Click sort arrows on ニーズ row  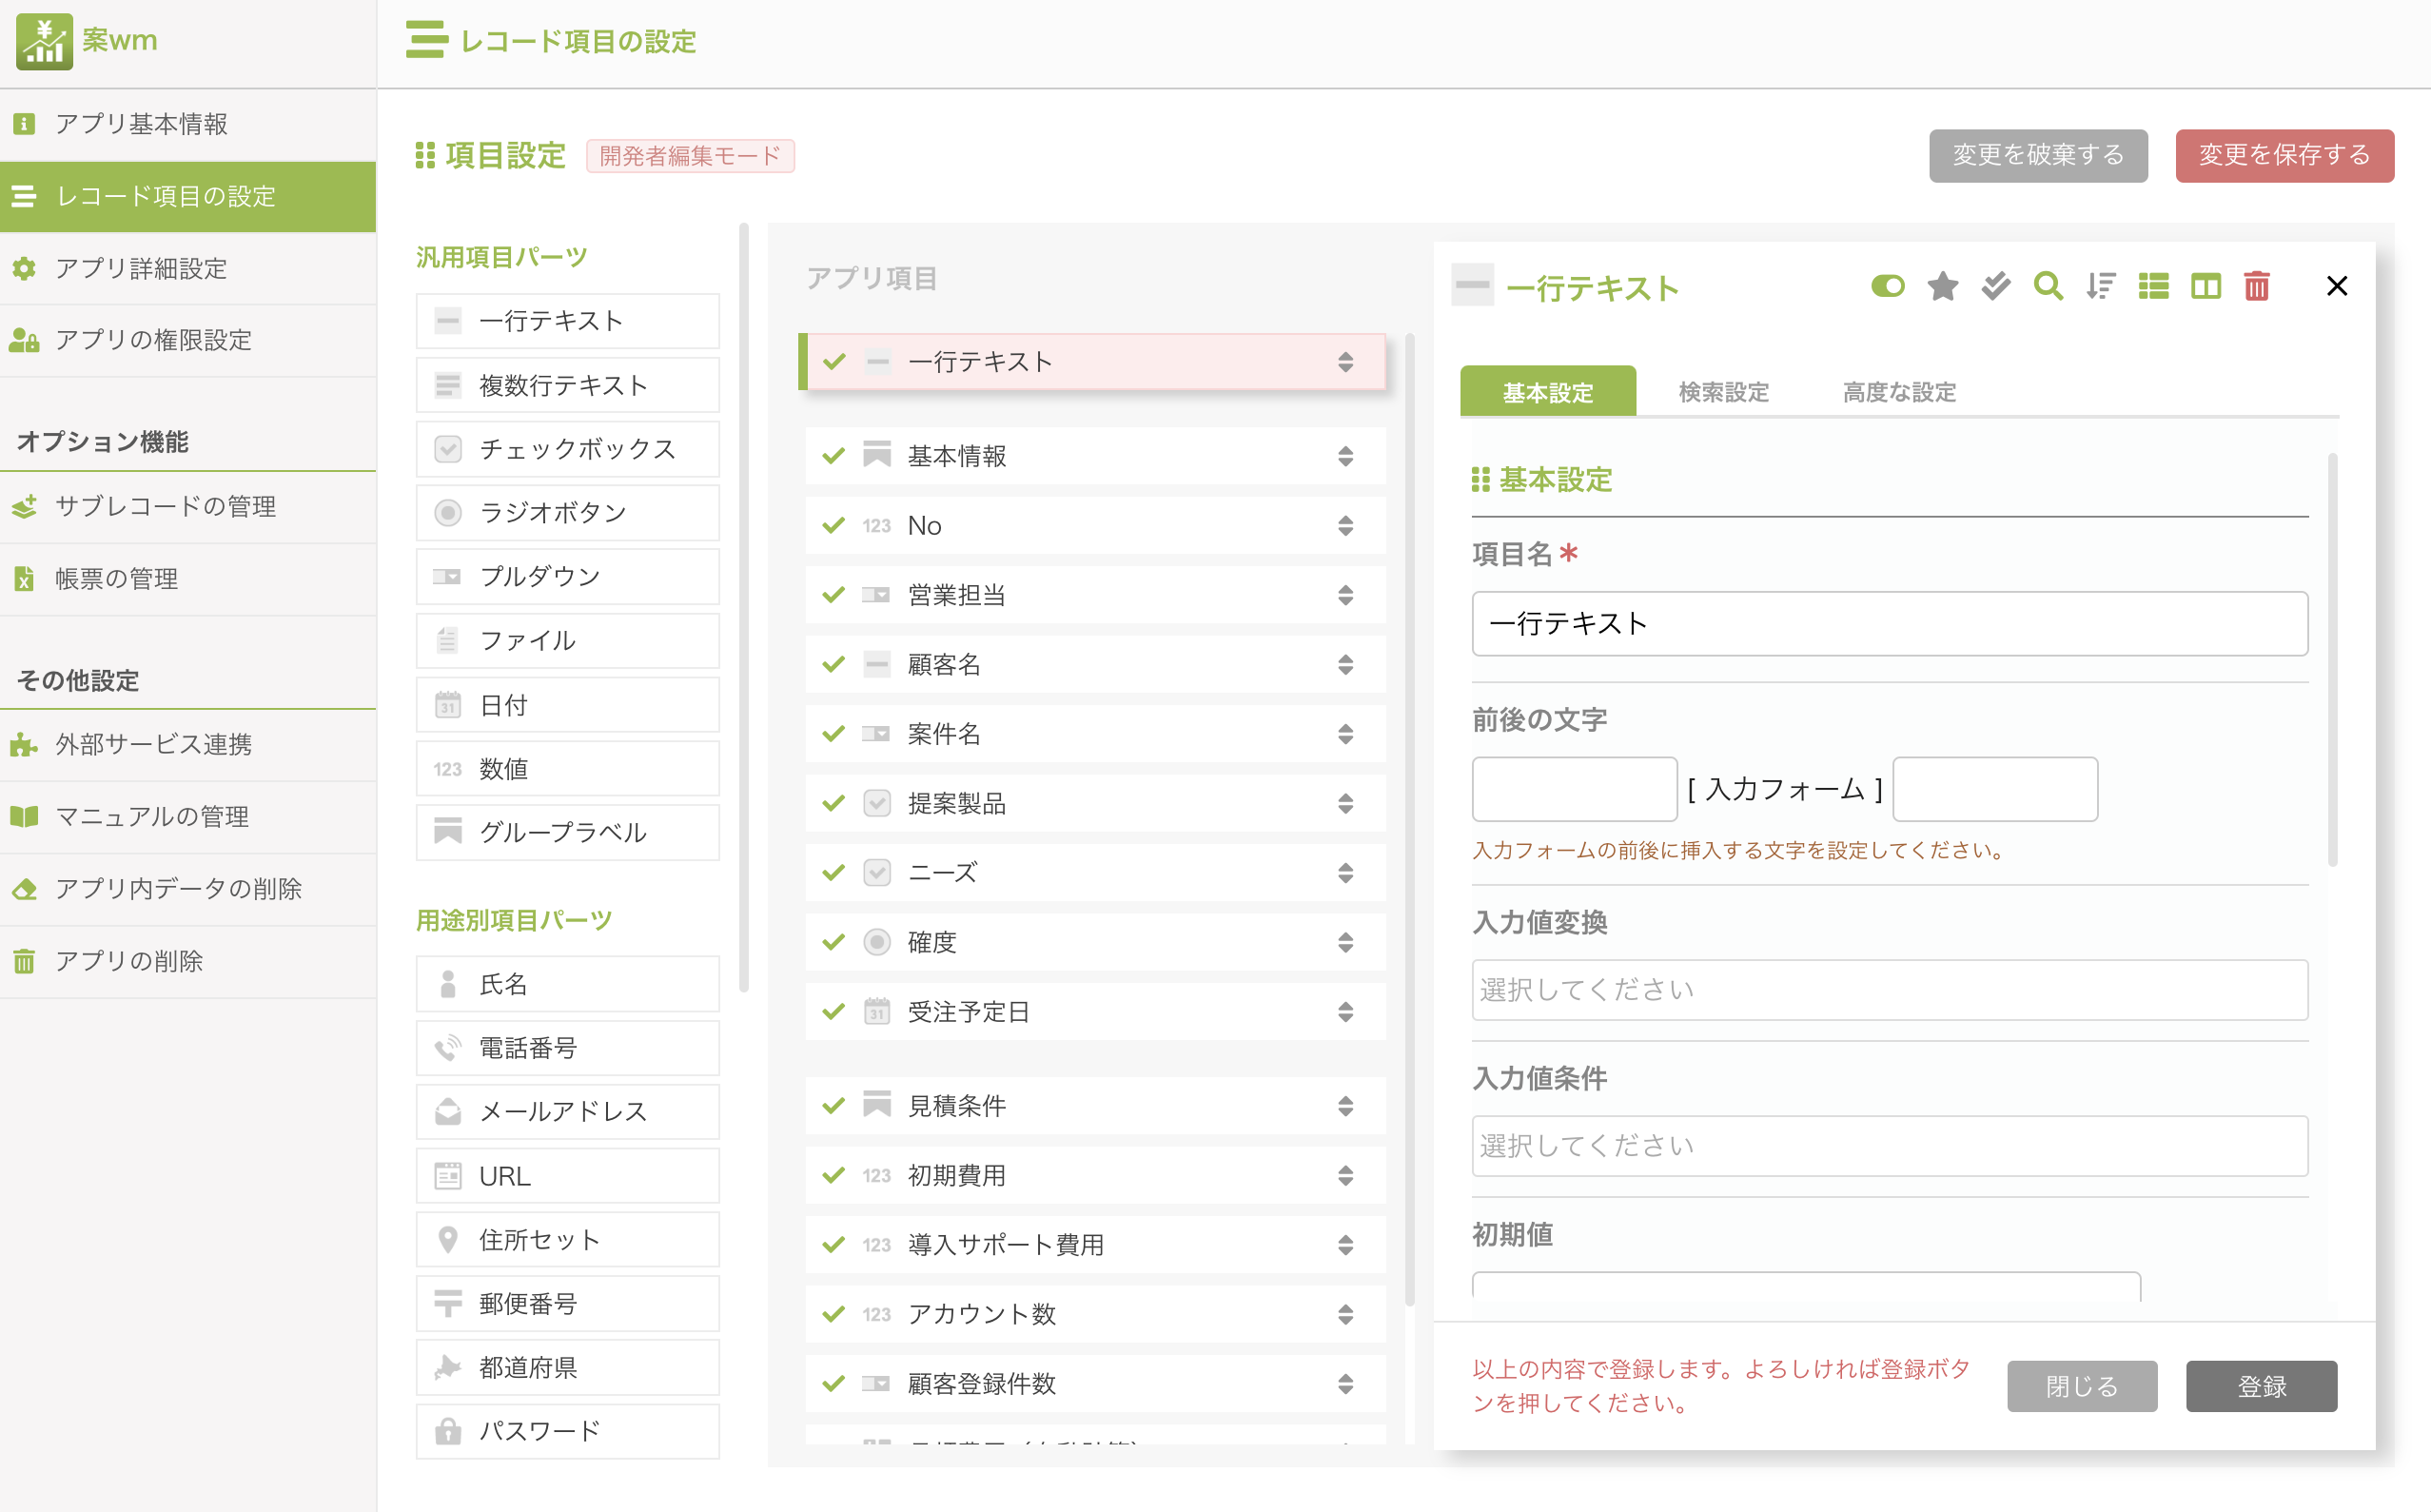(x=1345, y=873)
